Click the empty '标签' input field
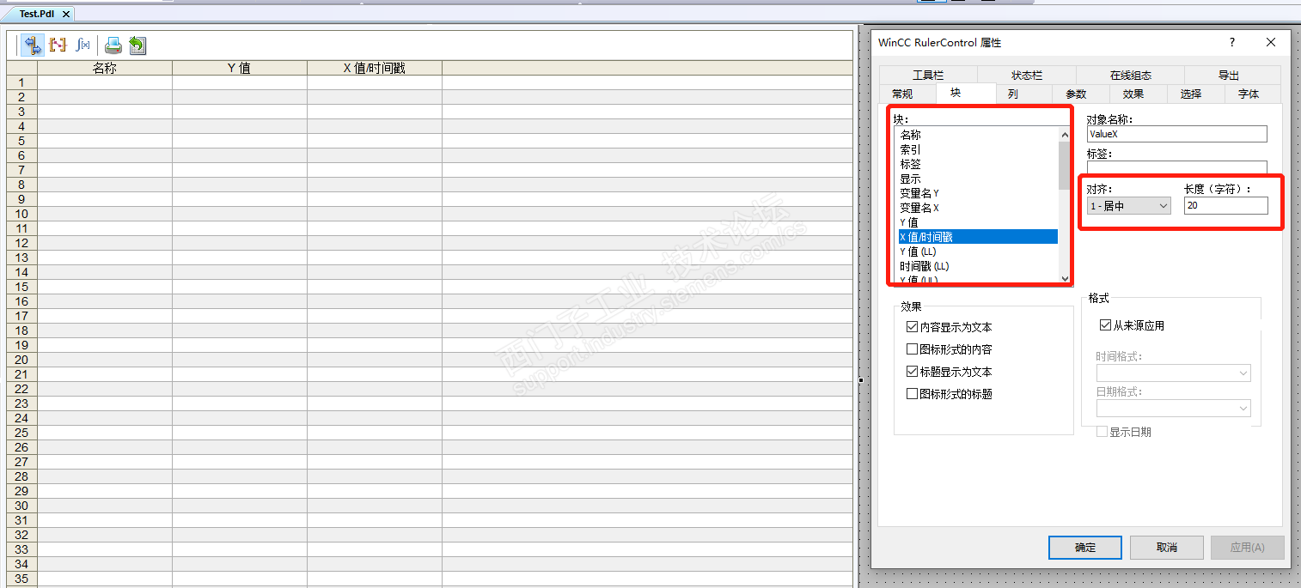Image resolution: width=1301 pixels, height=588 pixels. point(1176,168)
